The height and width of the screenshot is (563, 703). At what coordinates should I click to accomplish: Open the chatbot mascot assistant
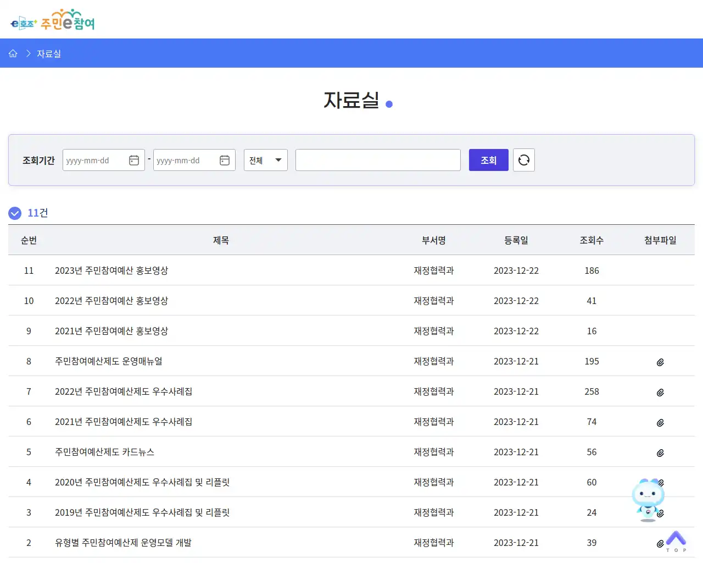coord(648,500)
